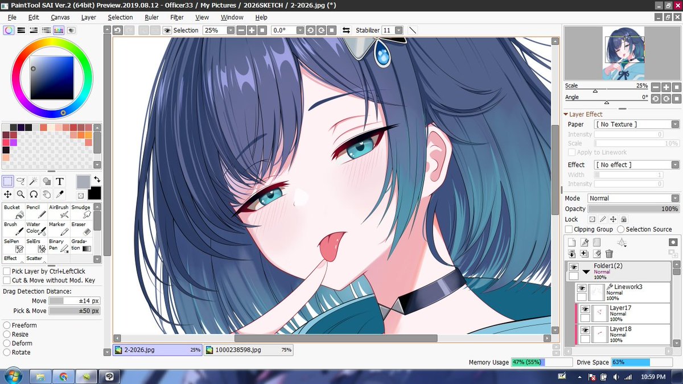
Task: Collapse the Folder1(2) folder triangle
Action: pyautogui.click(x=586, y=272)
